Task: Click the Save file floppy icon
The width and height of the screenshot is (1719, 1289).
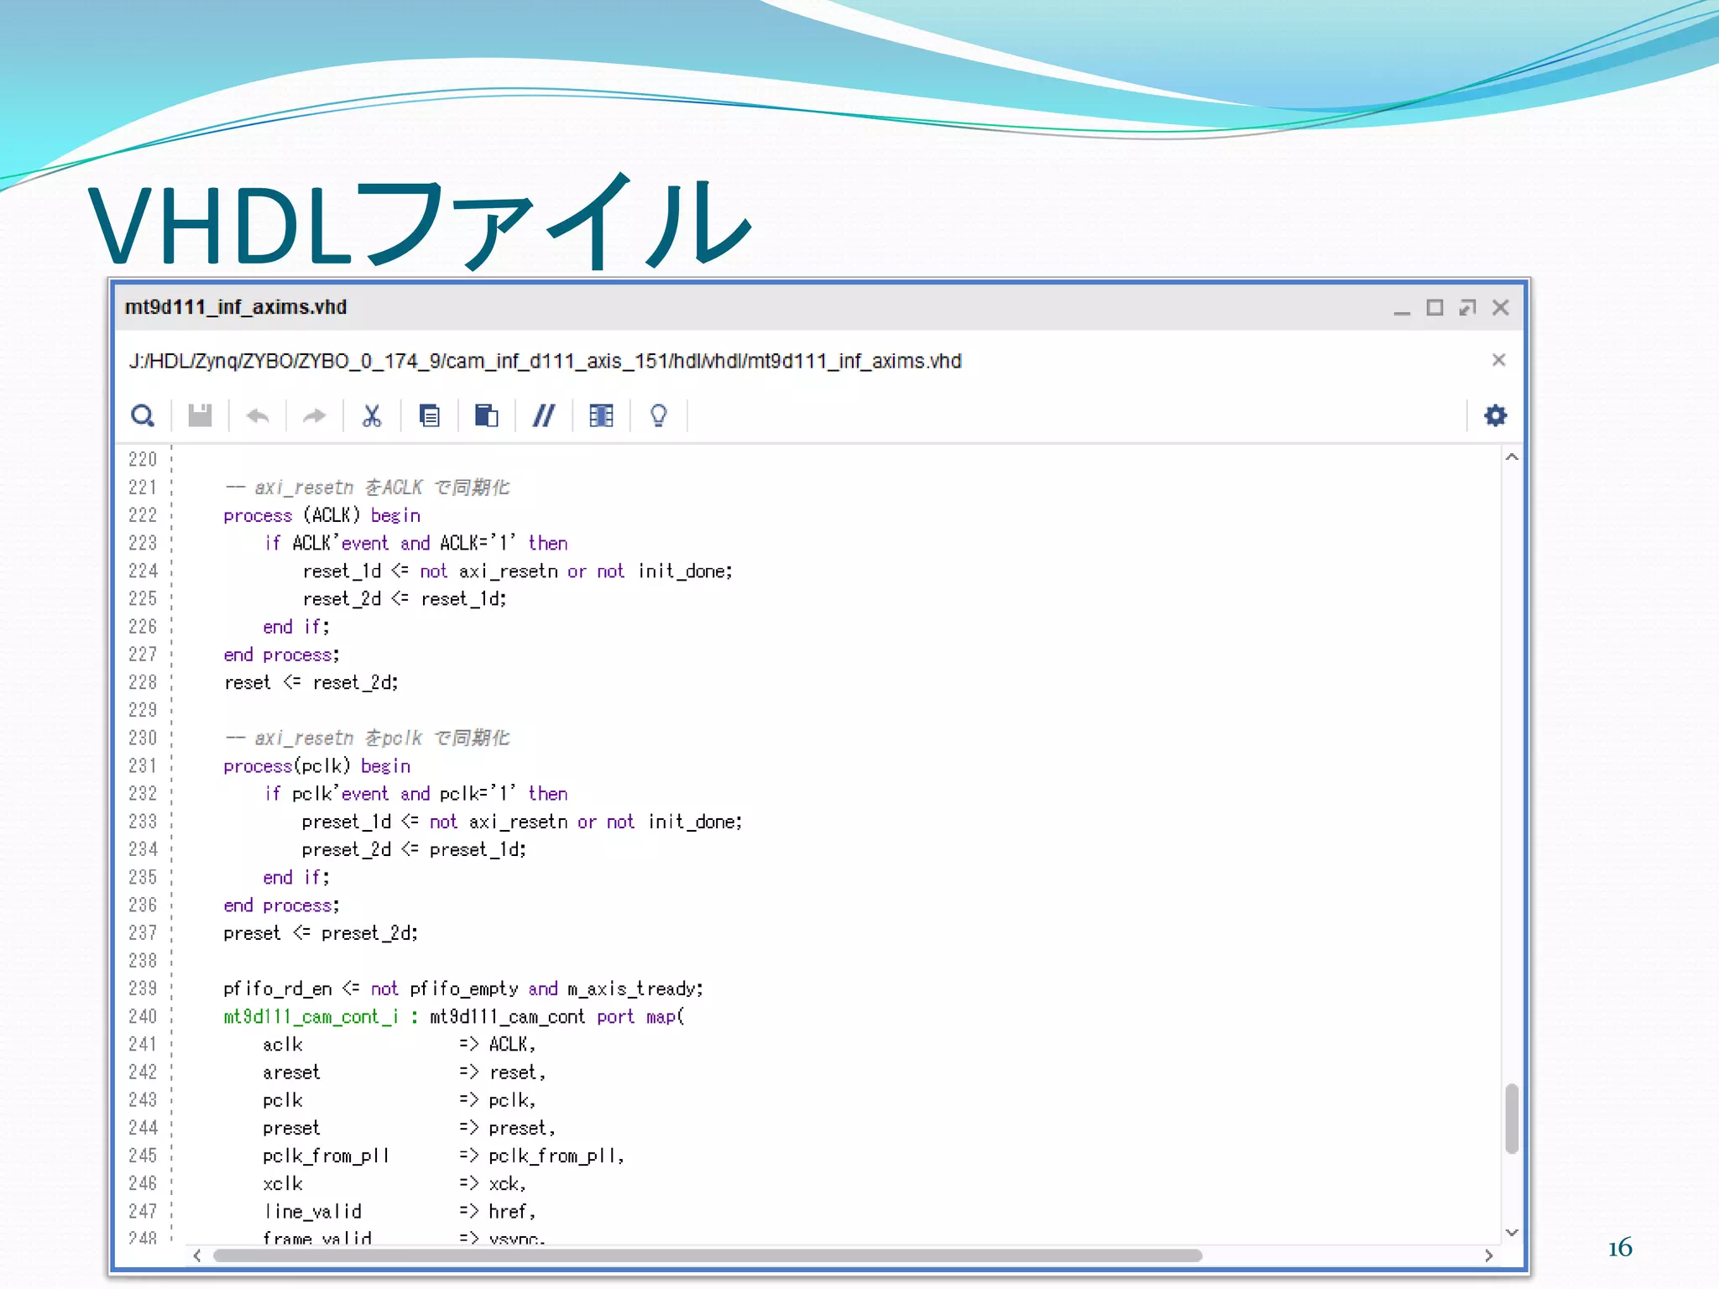Action: (200, 415)
